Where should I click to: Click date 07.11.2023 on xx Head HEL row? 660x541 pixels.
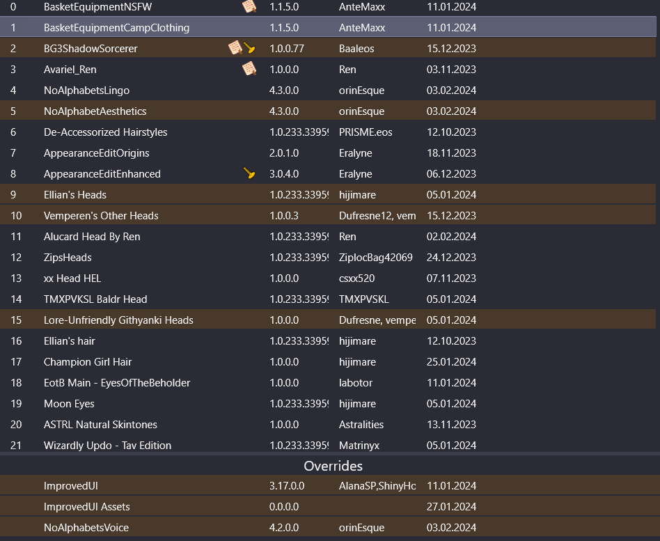(451, 279)
